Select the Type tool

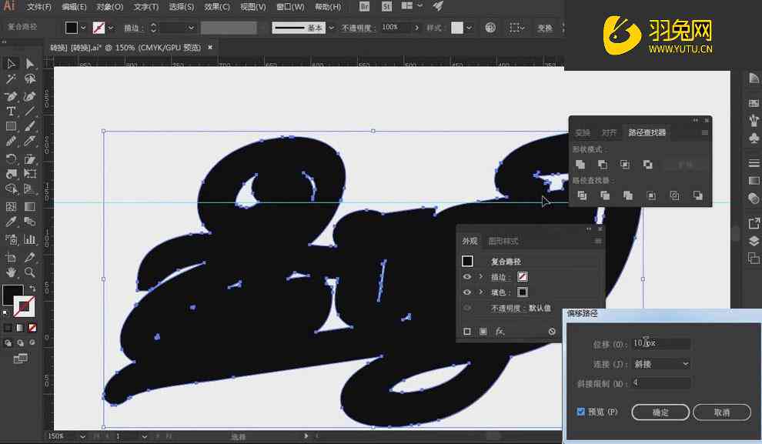pyautogui.click(x=12, y=112)
